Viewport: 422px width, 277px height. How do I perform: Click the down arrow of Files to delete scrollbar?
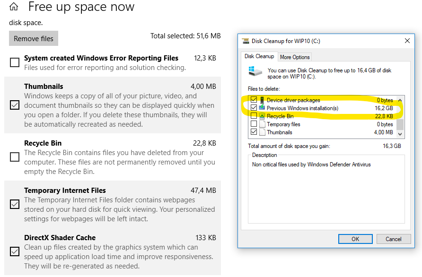click(400, 134)
